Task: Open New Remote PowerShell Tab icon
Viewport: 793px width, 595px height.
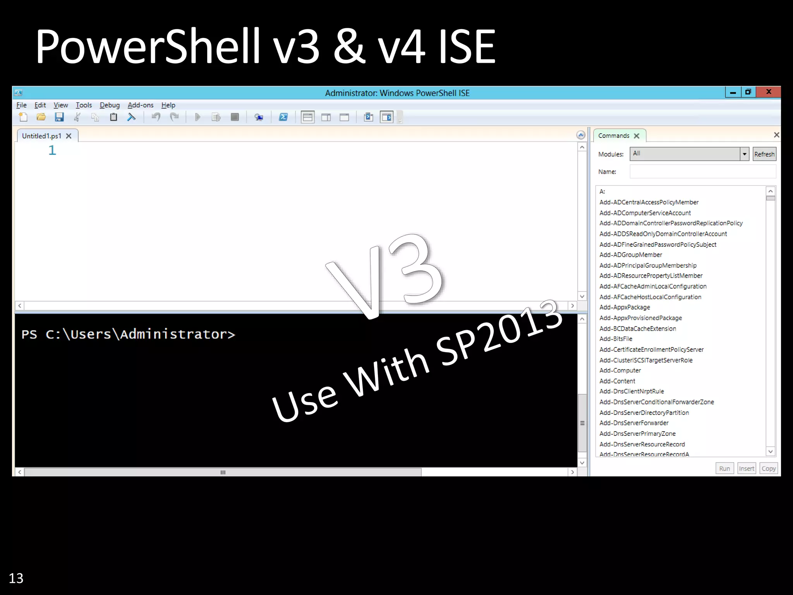Action: click(x=259, y=117)
